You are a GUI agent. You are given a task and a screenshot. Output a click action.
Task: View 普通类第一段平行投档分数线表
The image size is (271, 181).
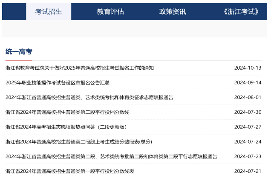pyautogui.click(x=70, y=171)
